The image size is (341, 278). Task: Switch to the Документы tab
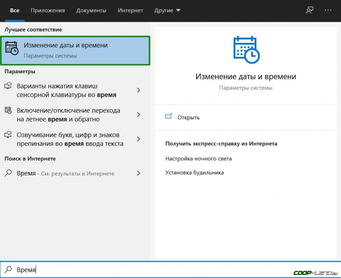pyautogui.click(x=91, y=10)
